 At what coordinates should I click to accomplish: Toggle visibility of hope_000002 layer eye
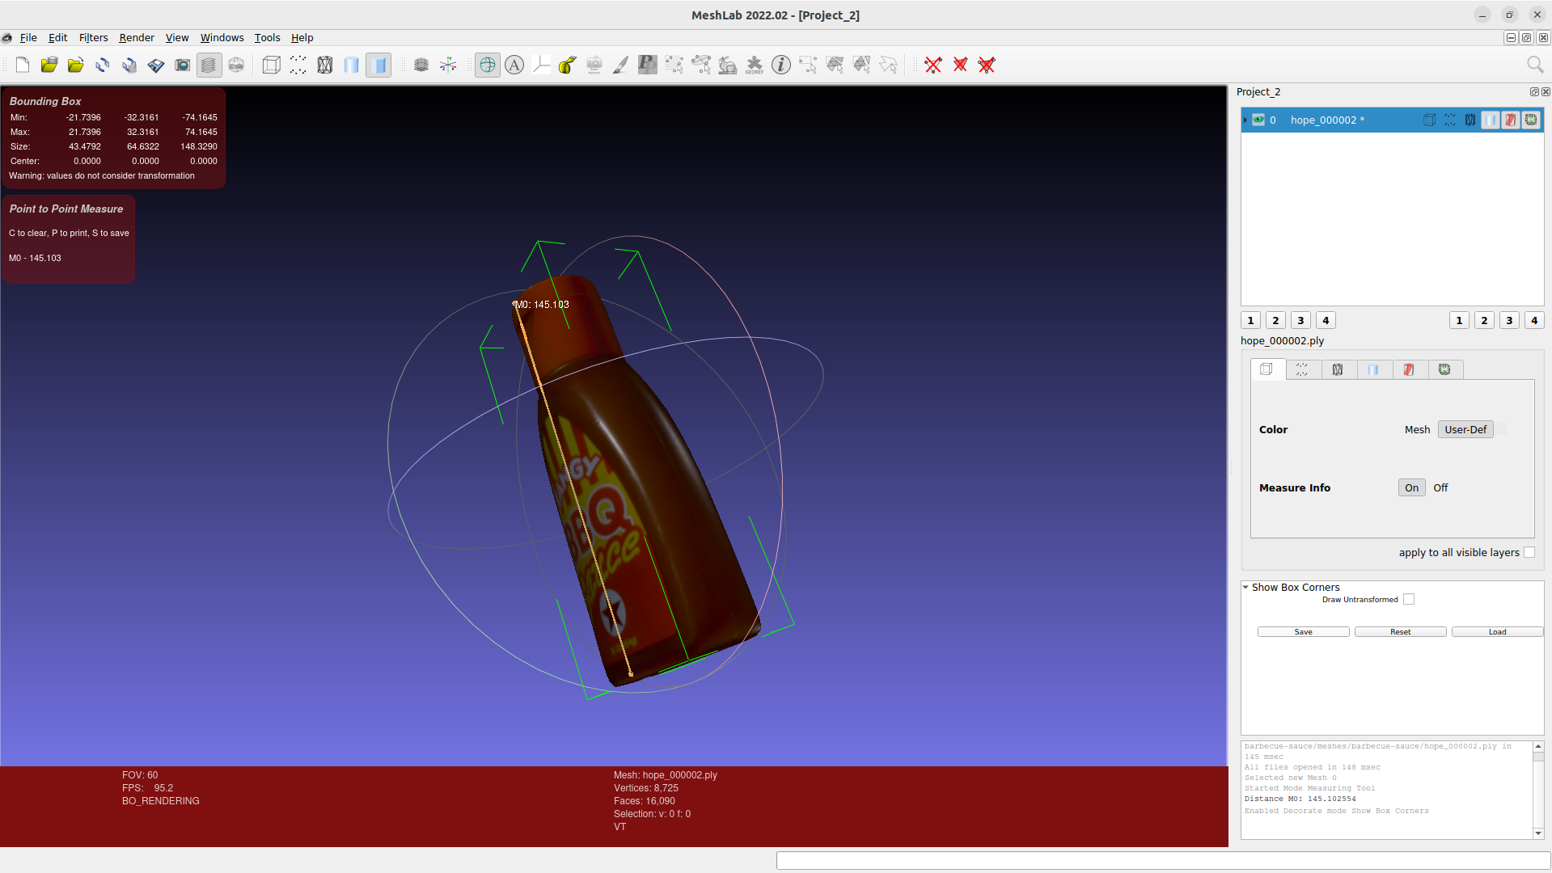(x=1258, y=120)
